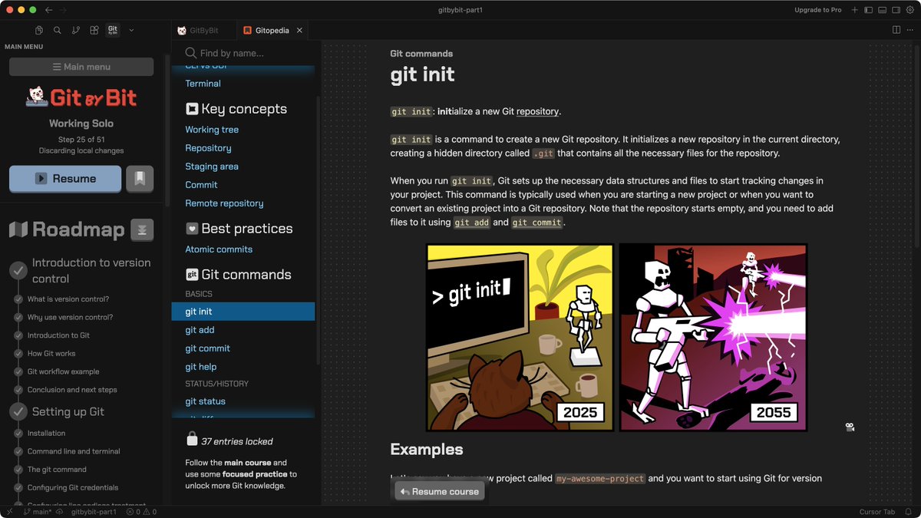Open Conclusion and next steps step
This screenshot has width=921, height=518.
72,390
